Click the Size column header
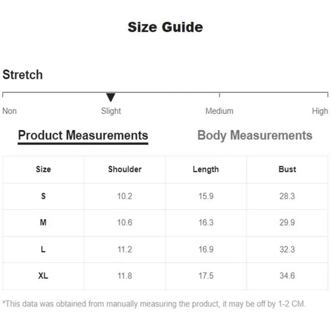 pyautogui.click(x=43, y=169)
